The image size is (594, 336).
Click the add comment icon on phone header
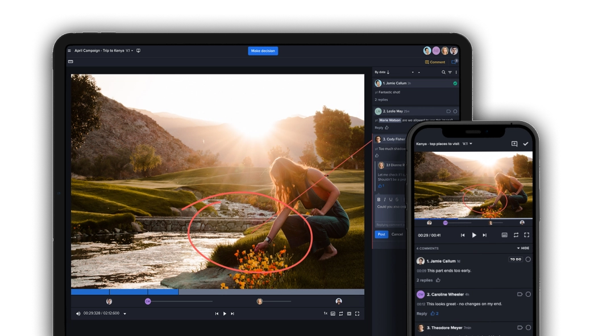pyautogui.click(x=514, y=144)
